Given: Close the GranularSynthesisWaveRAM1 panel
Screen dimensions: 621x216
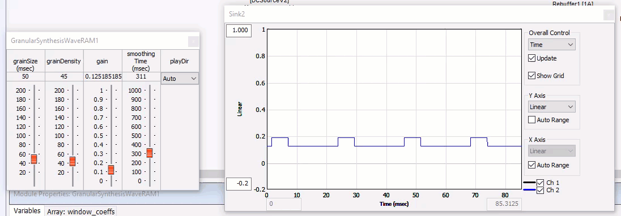Looking at the screenshot, I should pyautogui.click(x=193, y=41).
